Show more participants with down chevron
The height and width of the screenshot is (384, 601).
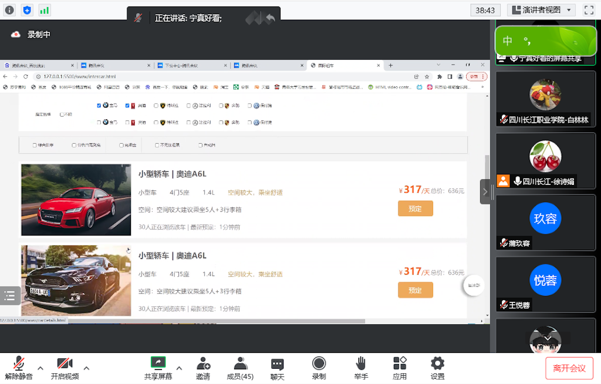point(548,338)
